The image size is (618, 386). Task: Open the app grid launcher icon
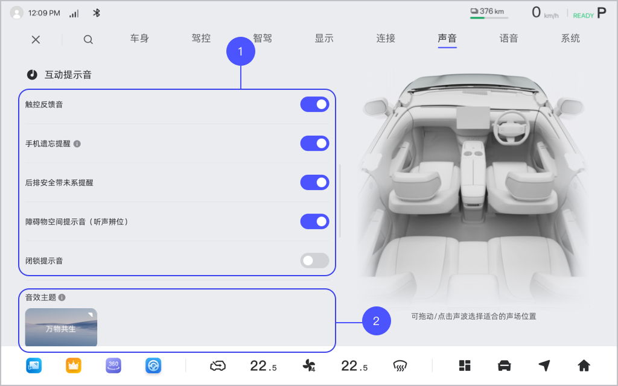point(465,365)
